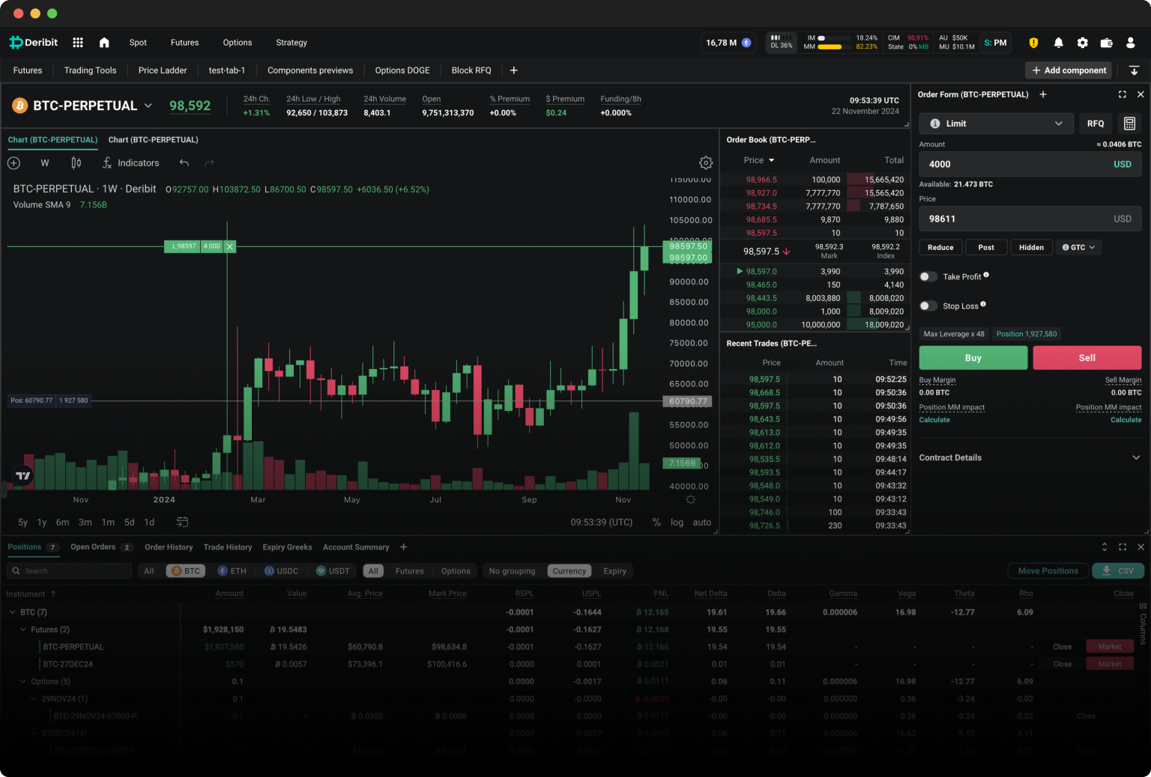Click the chart compare plus icon

13,162
